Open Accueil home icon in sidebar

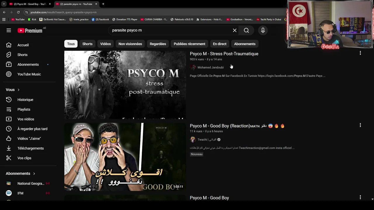point(9,45)
